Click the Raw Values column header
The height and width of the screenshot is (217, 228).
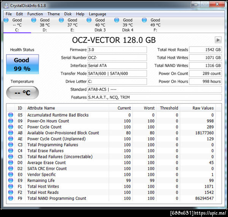tap(198, 108)
